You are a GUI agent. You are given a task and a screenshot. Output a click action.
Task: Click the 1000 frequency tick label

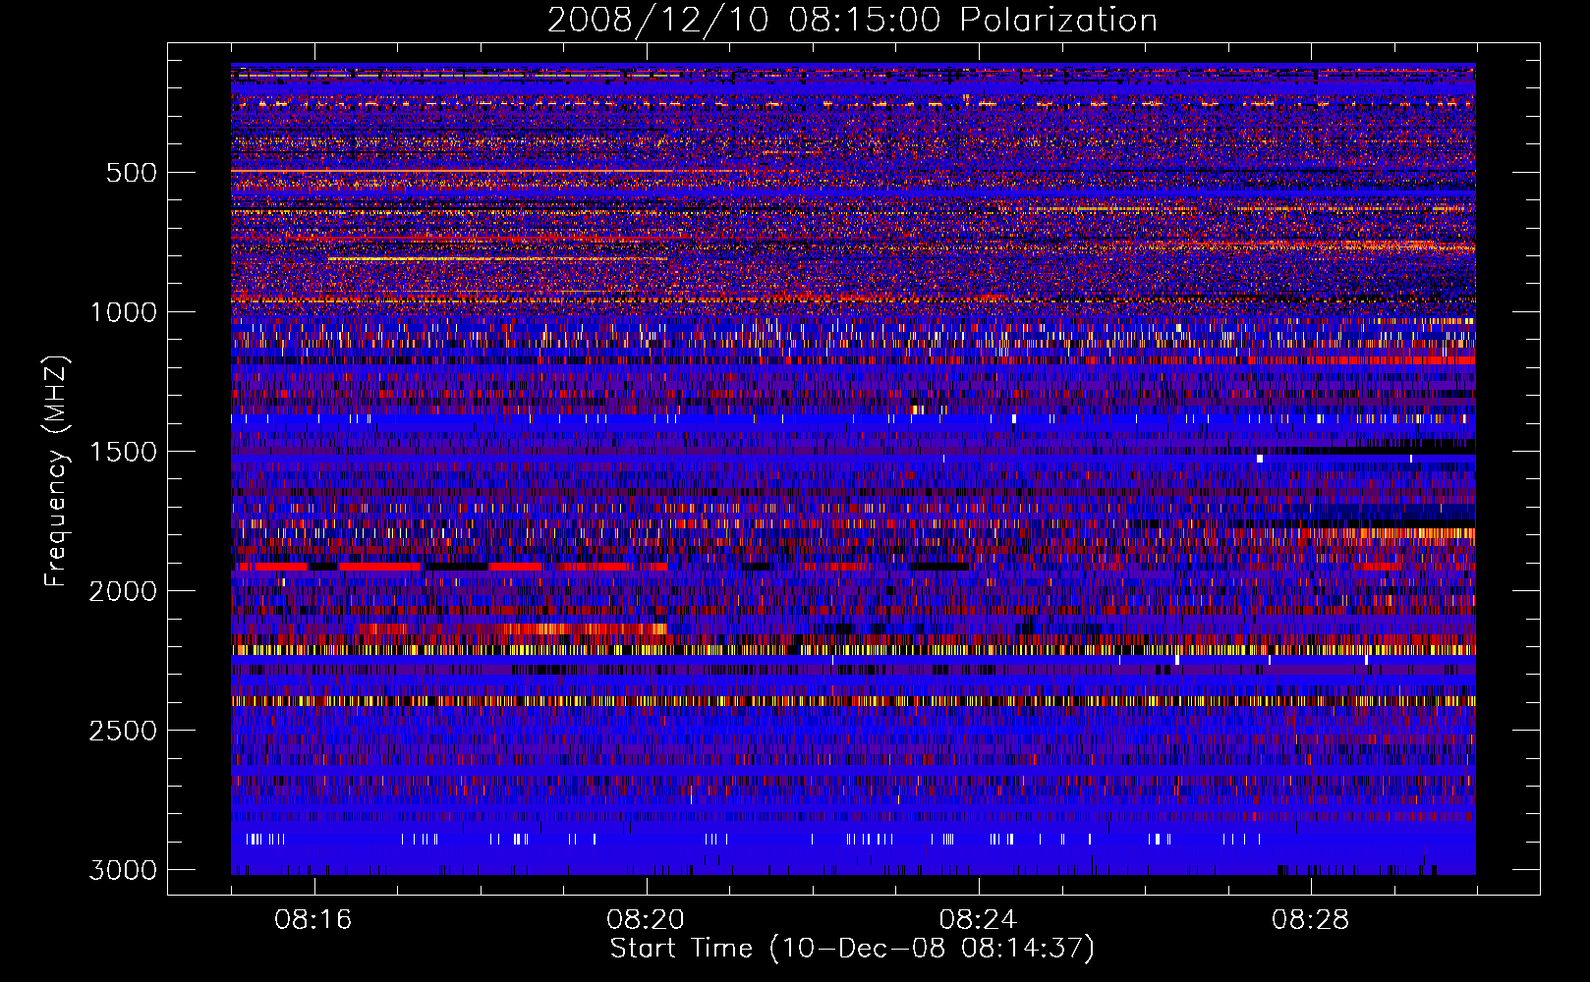point(123,312)
